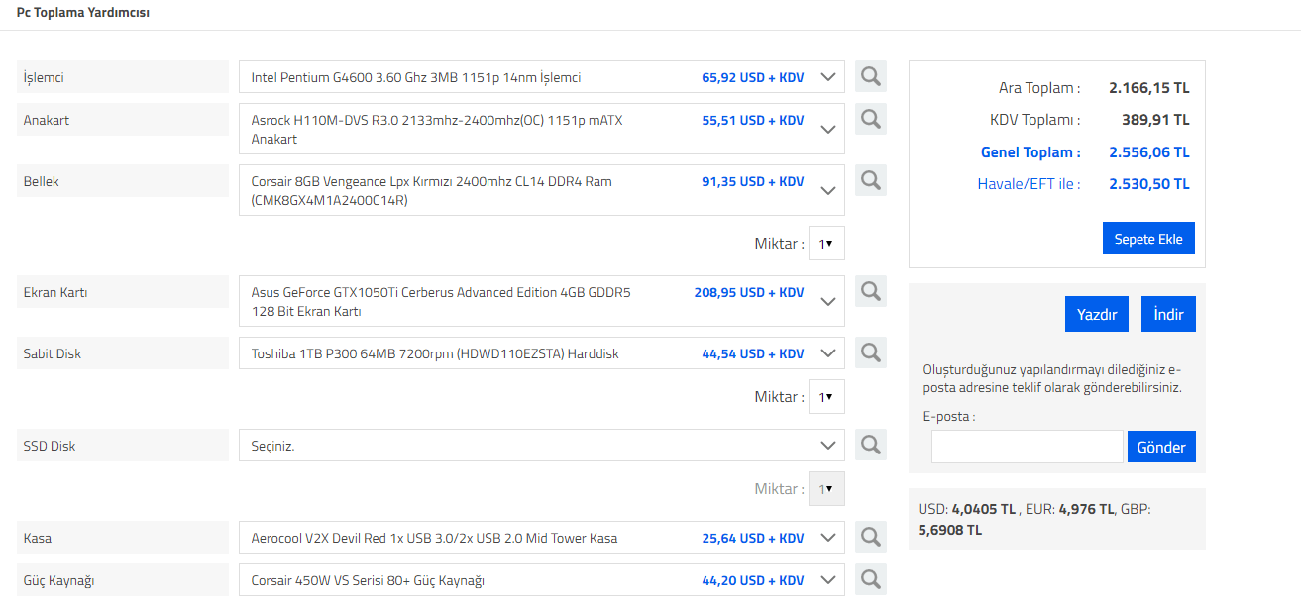This screenshot has width=1301, height=604.
Task: Click the İşlemci category label
Action: [123, 77]
